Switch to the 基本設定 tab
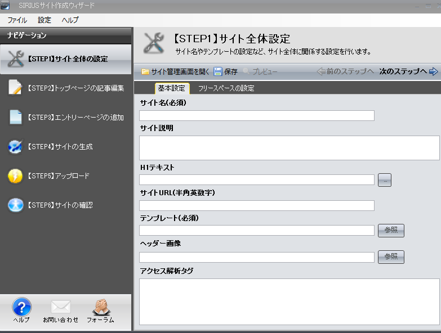Viewport: 441px width, 333px height. click(172, 88)
